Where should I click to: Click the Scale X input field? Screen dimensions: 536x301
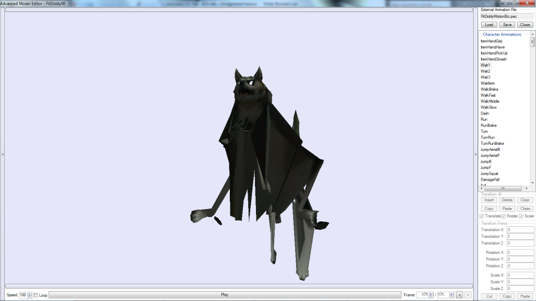click(x=520, y=275)
